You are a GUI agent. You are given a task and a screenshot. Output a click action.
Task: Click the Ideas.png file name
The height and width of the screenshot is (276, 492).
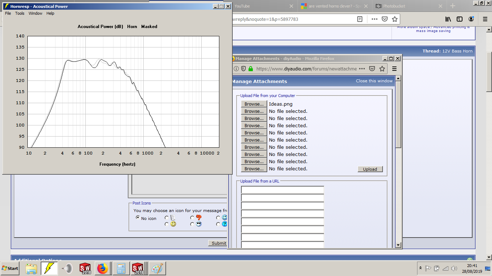[x=281, y=104]
